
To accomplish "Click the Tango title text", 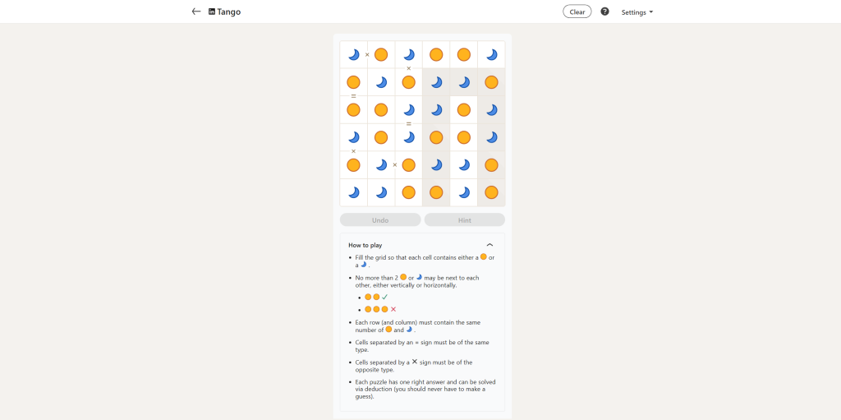I will click(229, 12).
